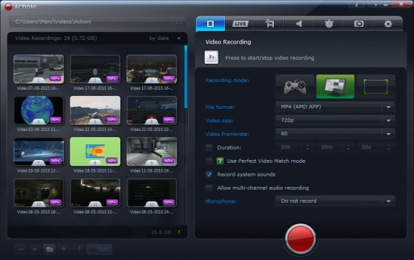Open settings gear tab

click(388, 23)
